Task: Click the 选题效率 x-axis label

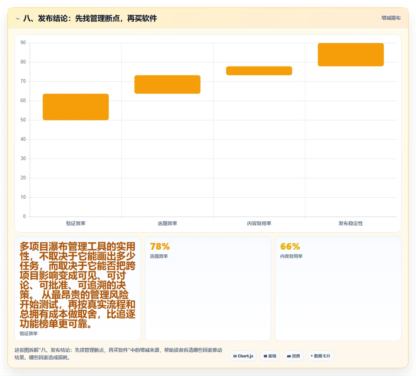Action: [x=168, y=223]
